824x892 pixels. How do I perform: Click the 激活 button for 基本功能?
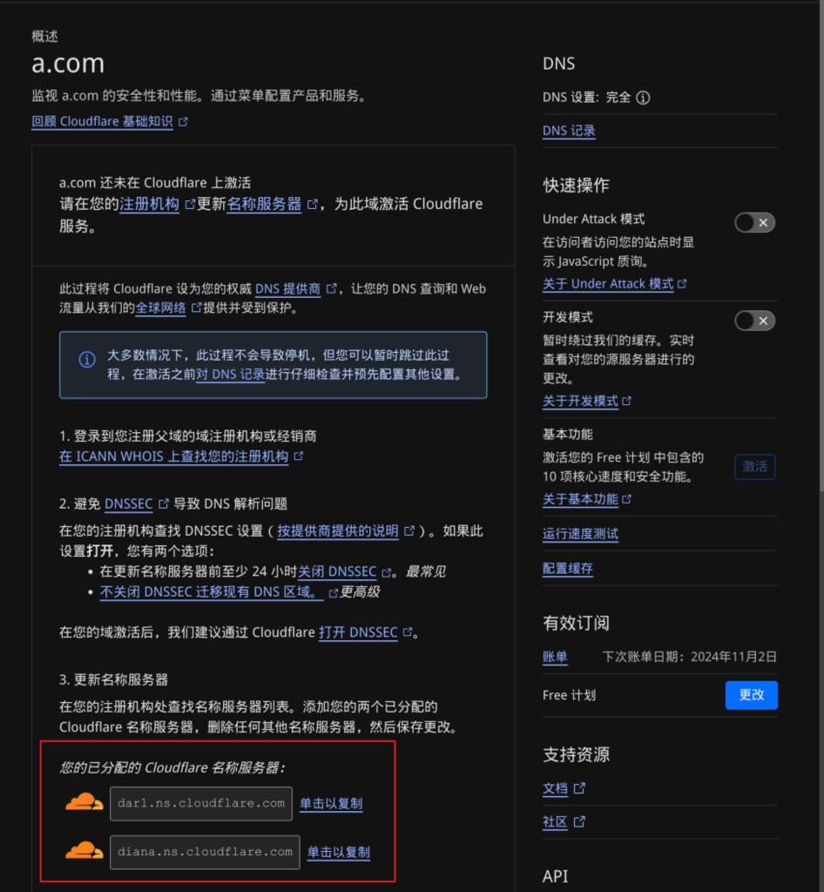coord(754,467)
